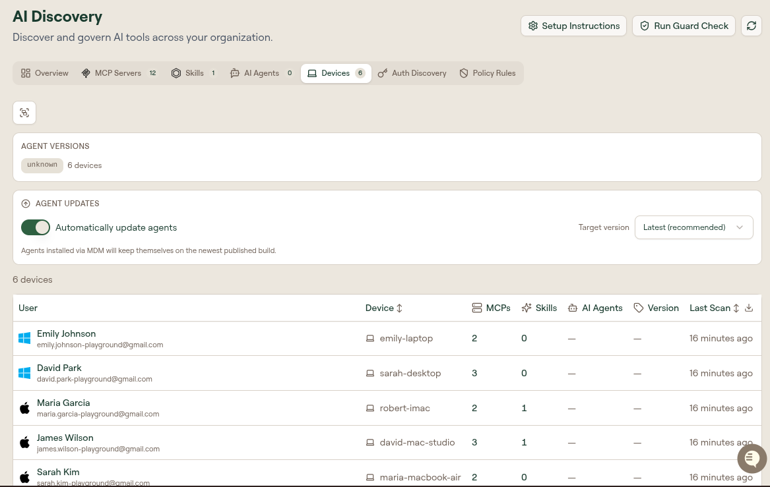Click the unknown version badge
The image size is (770, 487).
[x=42, y=165]
